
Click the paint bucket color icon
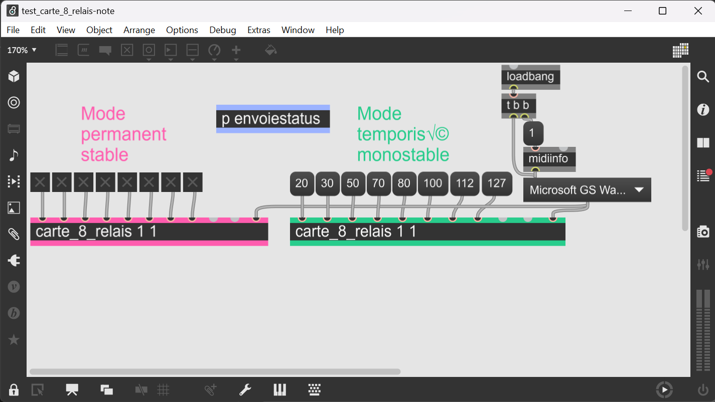click(x=271, y=50)
